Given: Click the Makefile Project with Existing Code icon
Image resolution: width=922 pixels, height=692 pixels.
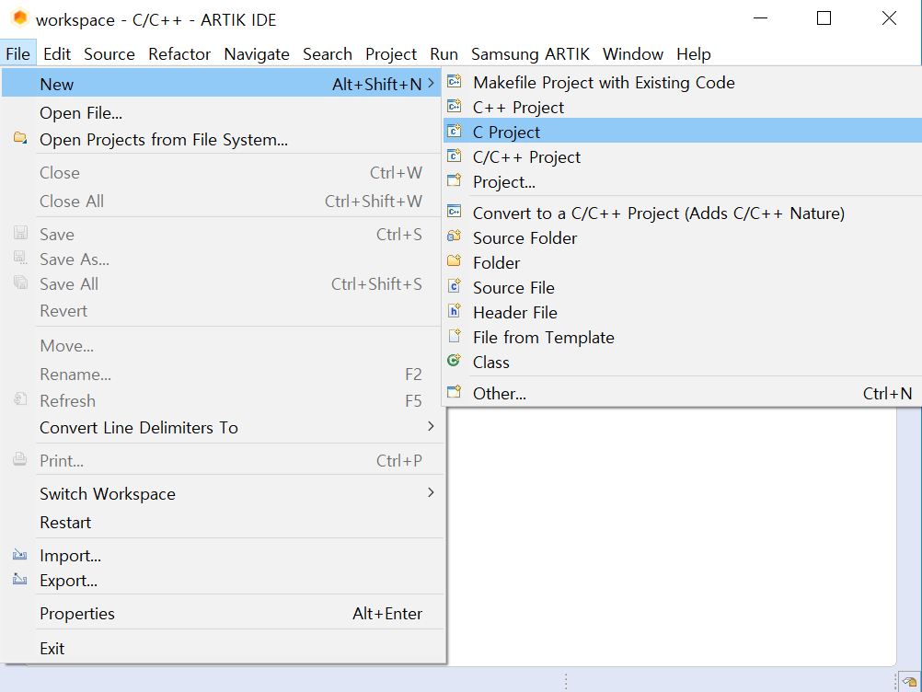Looking at the screenshot, I should coord(454,81).
